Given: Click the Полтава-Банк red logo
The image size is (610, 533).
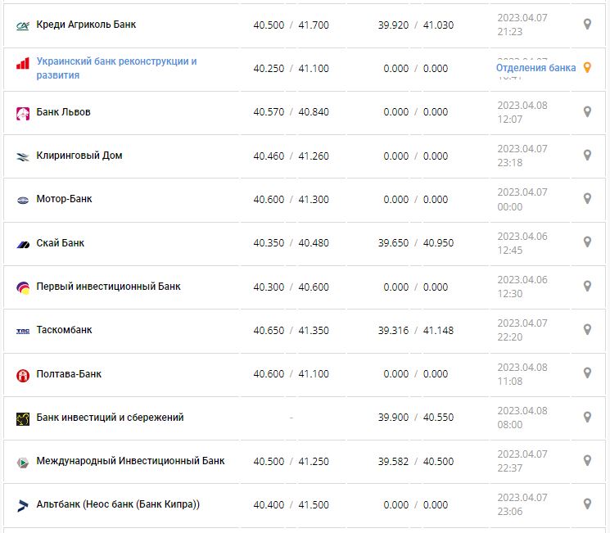Looking at the screenshot, I should tap(23, 375).
